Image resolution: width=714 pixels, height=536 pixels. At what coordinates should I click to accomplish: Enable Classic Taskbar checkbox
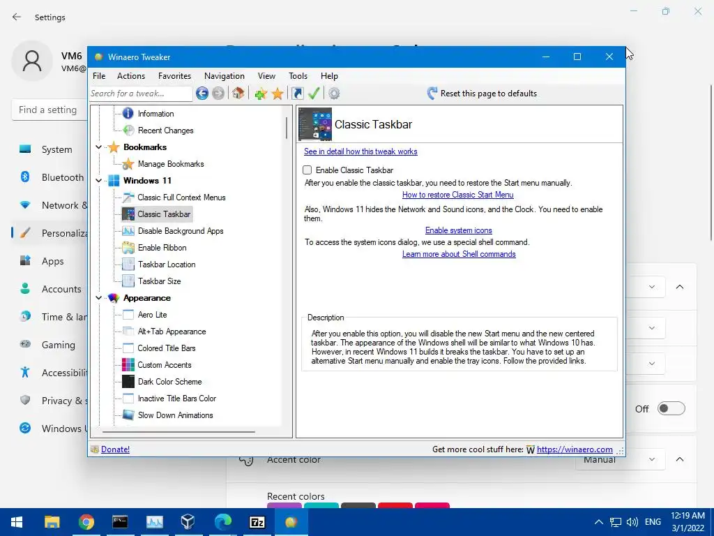click(307, 170)
